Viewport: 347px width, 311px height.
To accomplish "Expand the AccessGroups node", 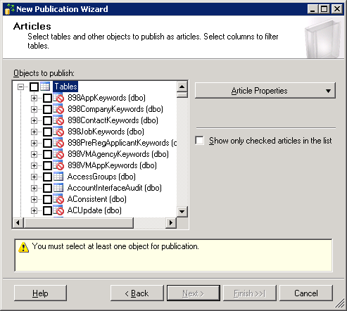I will tap(34, 177).
